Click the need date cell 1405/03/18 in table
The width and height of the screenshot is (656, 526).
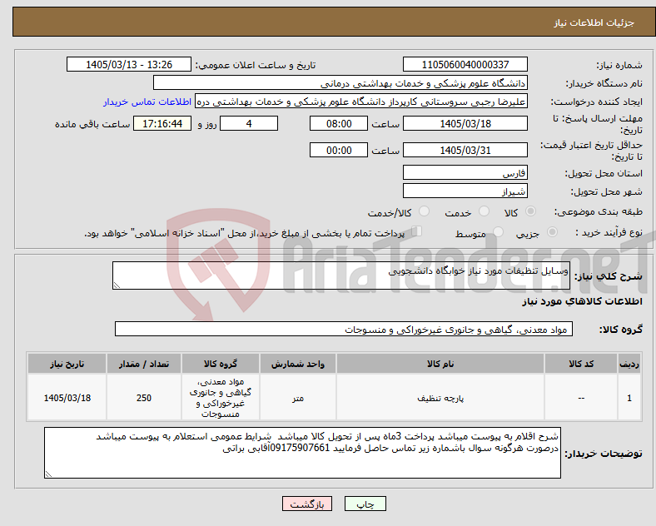[x=67, y=398]
